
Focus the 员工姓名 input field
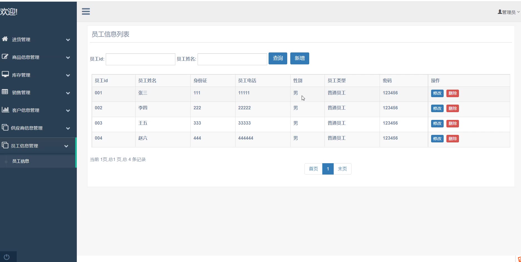232,59
